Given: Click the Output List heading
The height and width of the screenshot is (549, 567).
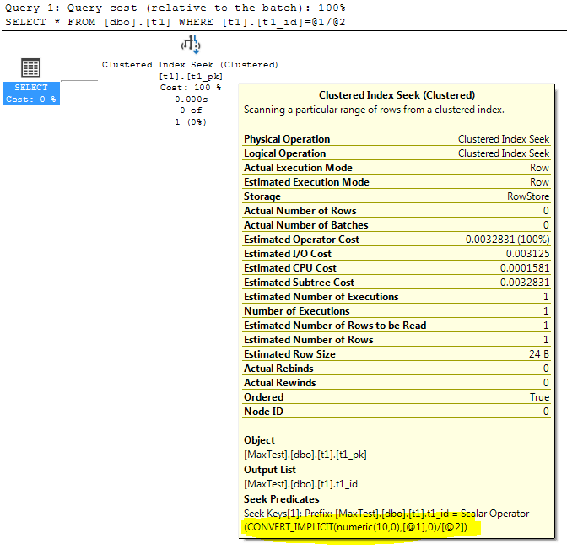Looking at the screenshot, I should click(x=270, y=470).
